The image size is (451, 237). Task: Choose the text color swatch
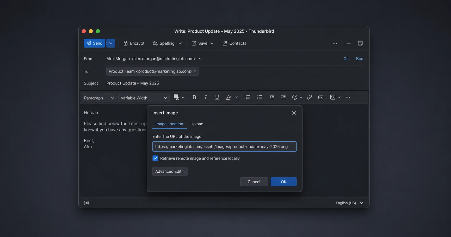(x=176, y=97)
